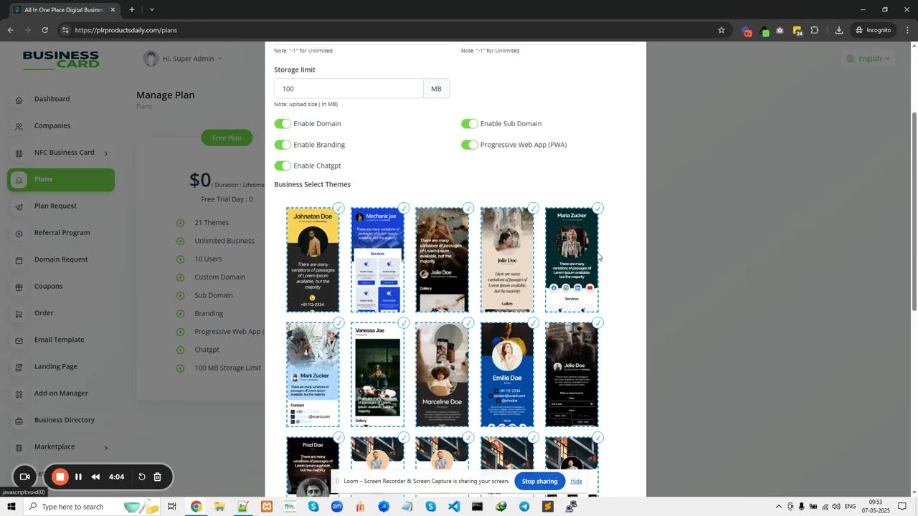This screenshot has width=918, height=516.
Task: Click the Chrome address bar URL
Action: (126, 30)
